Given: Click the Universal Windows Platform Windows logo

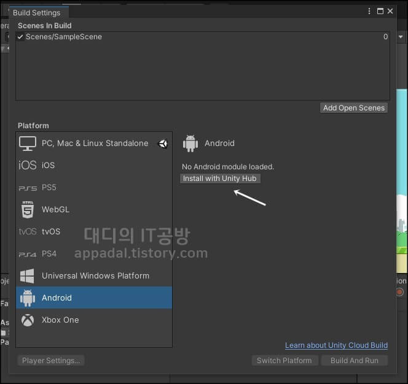Looking at the screenshot, I should (x=27, y=276).
